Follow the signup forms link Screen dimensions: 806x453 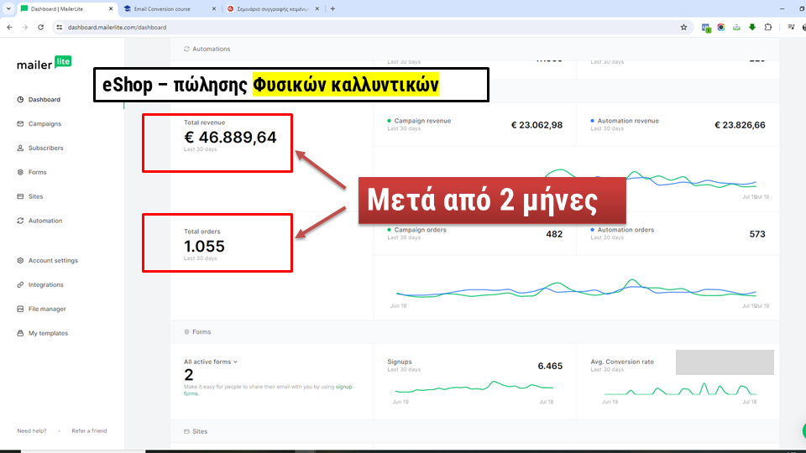(x=344, y=387)
